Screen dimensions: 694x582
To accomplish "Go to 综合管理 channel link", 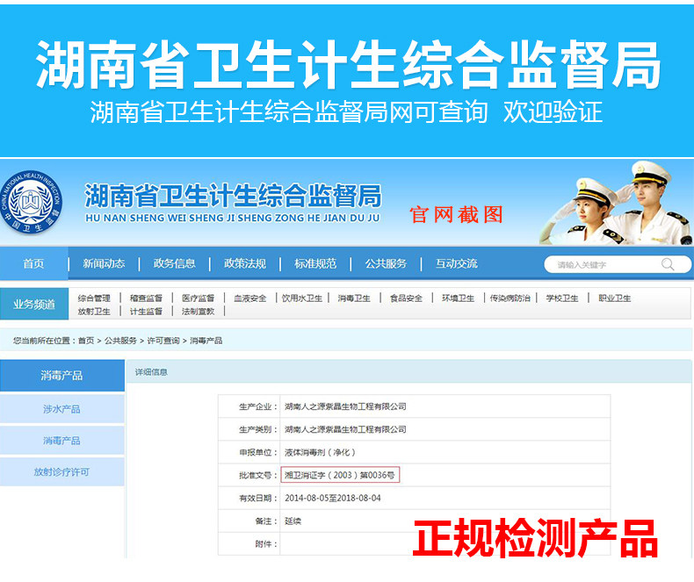I will click(x=94, y=298).
